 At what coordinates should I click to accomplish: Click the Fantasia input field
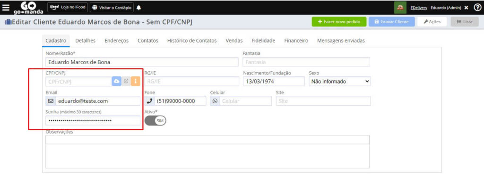306,62
